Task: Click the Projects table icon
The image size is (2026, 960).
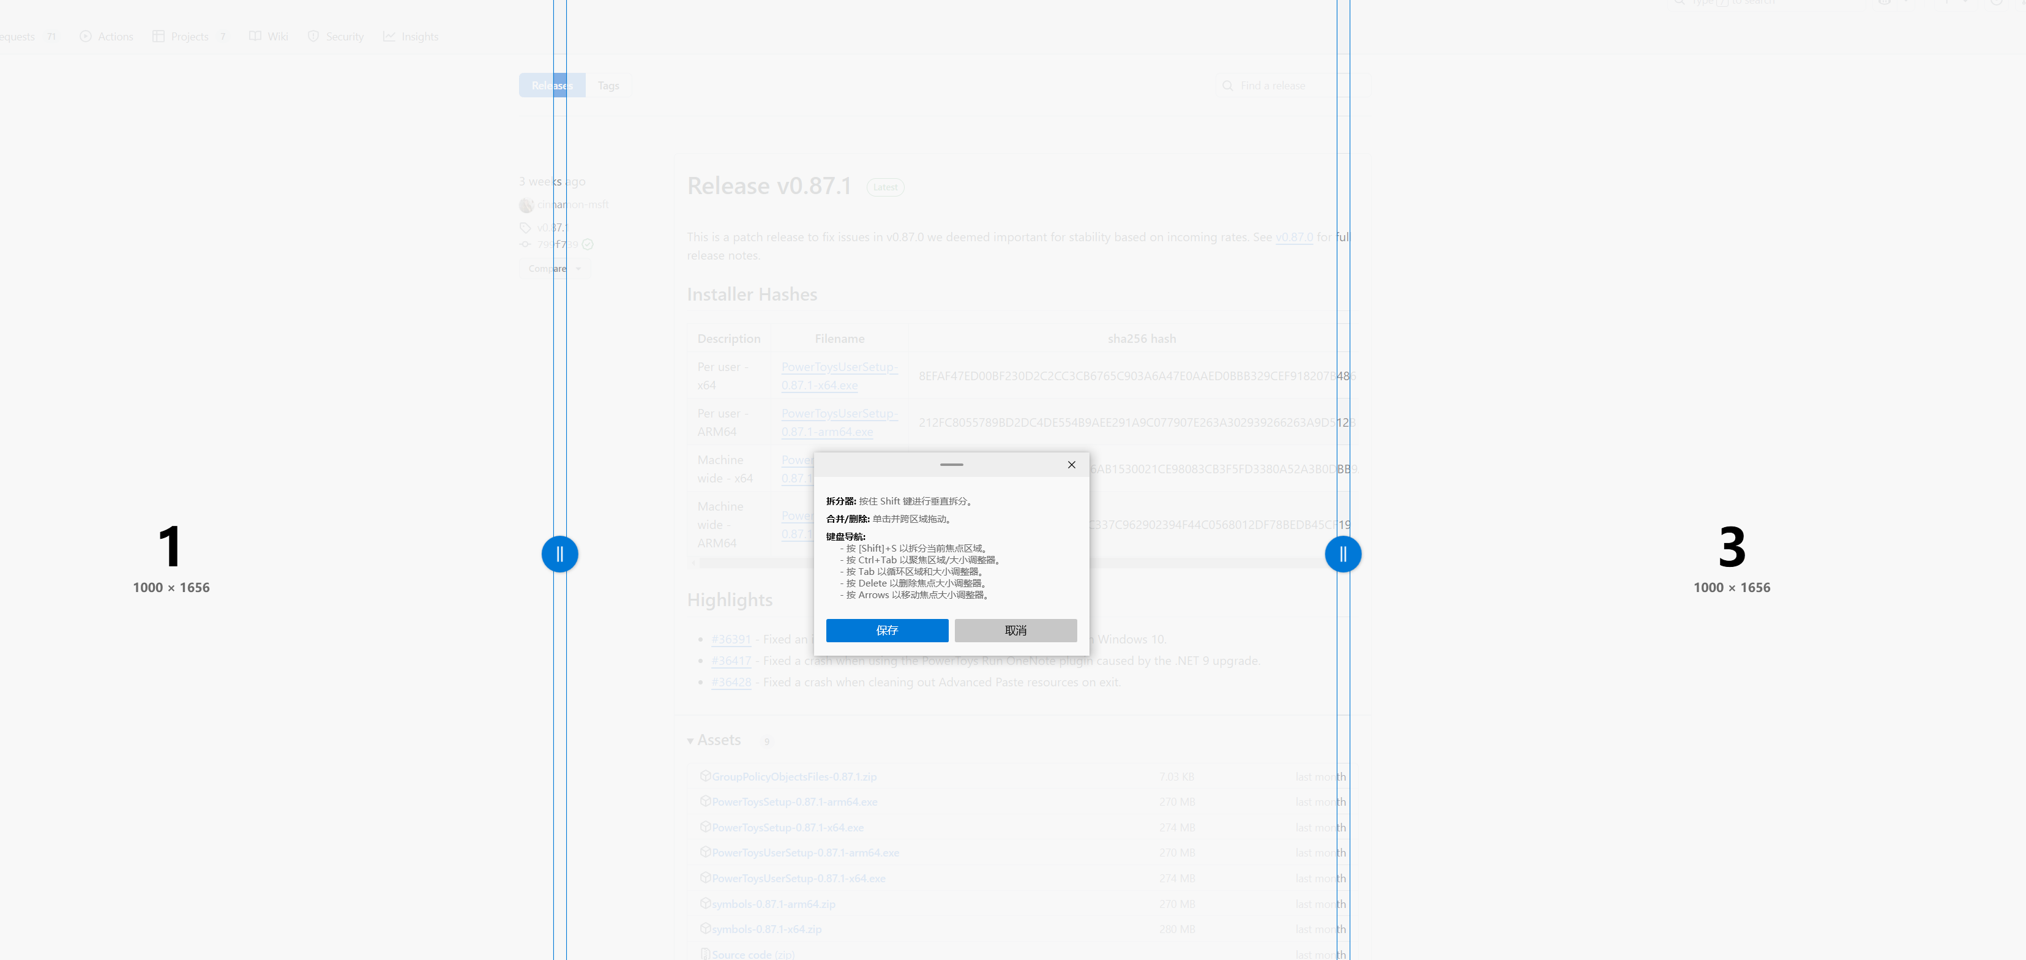Action: tap(158, 36)
